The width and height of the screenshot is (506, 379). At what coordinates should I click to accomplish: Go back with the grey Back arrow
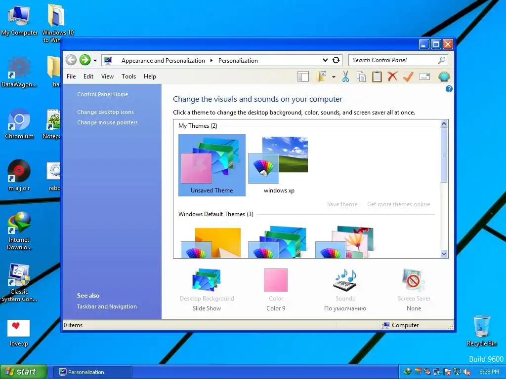coord(71,60)
